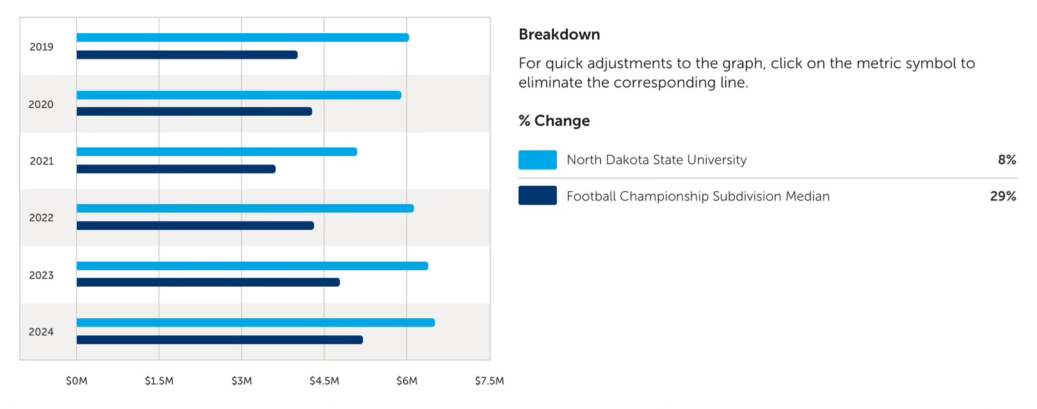The image size is (1037, 409).
Task: Click the 2019 dark blue FCS median bar
Action: 187,55
